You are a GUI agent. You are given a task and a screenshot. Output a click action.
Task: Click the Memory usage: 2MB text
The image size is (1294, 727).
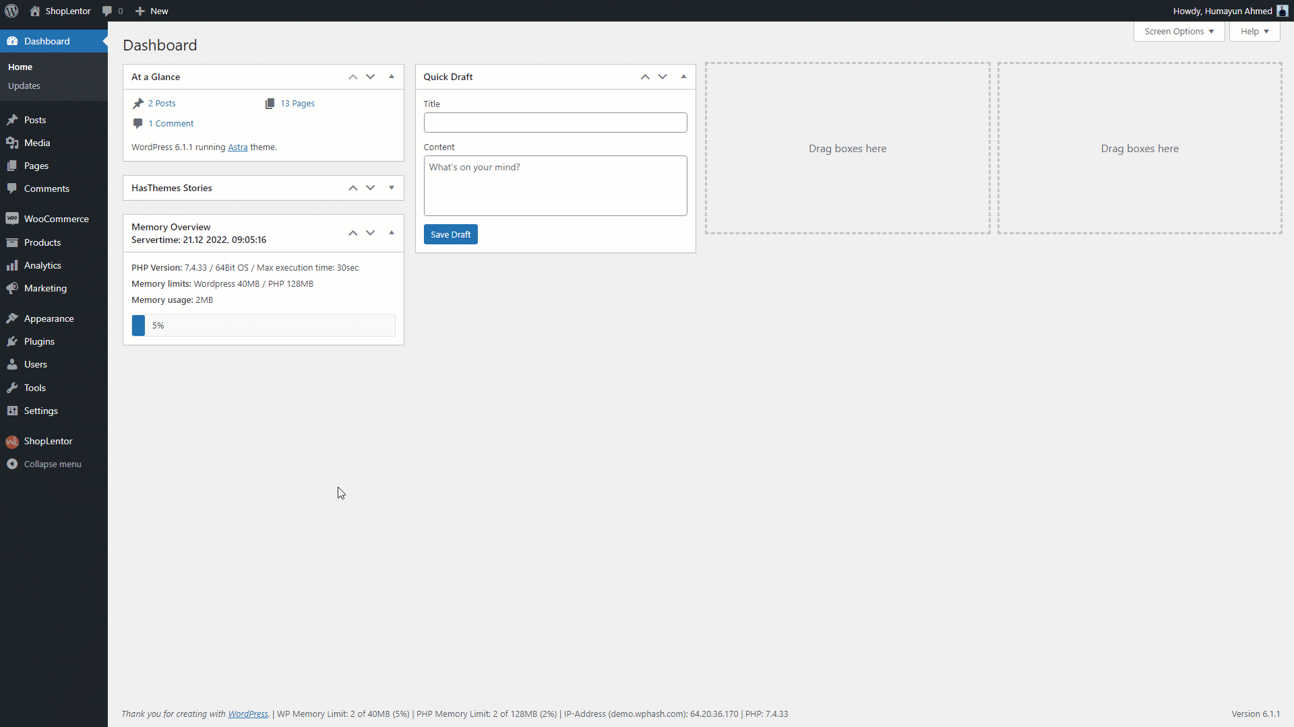172,300
